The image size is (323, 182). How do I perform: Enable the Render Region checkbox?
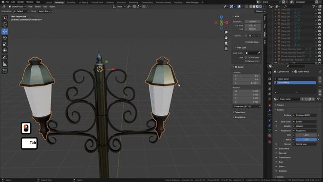[246, 42]
